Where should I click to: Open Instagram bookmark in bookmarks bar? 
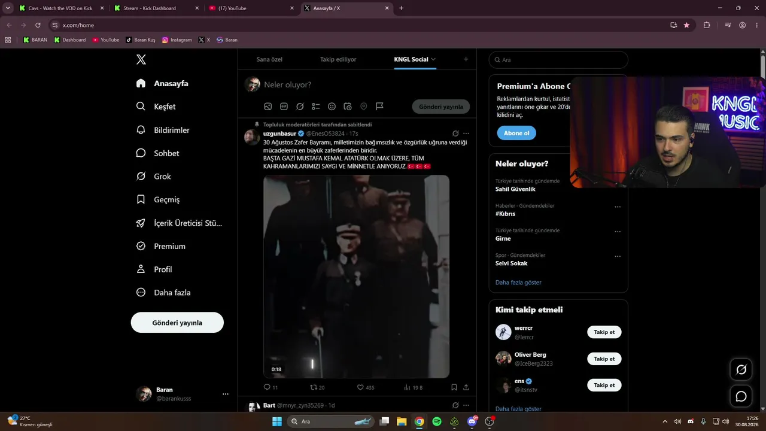pyautogui.click(x=177, y=40)
